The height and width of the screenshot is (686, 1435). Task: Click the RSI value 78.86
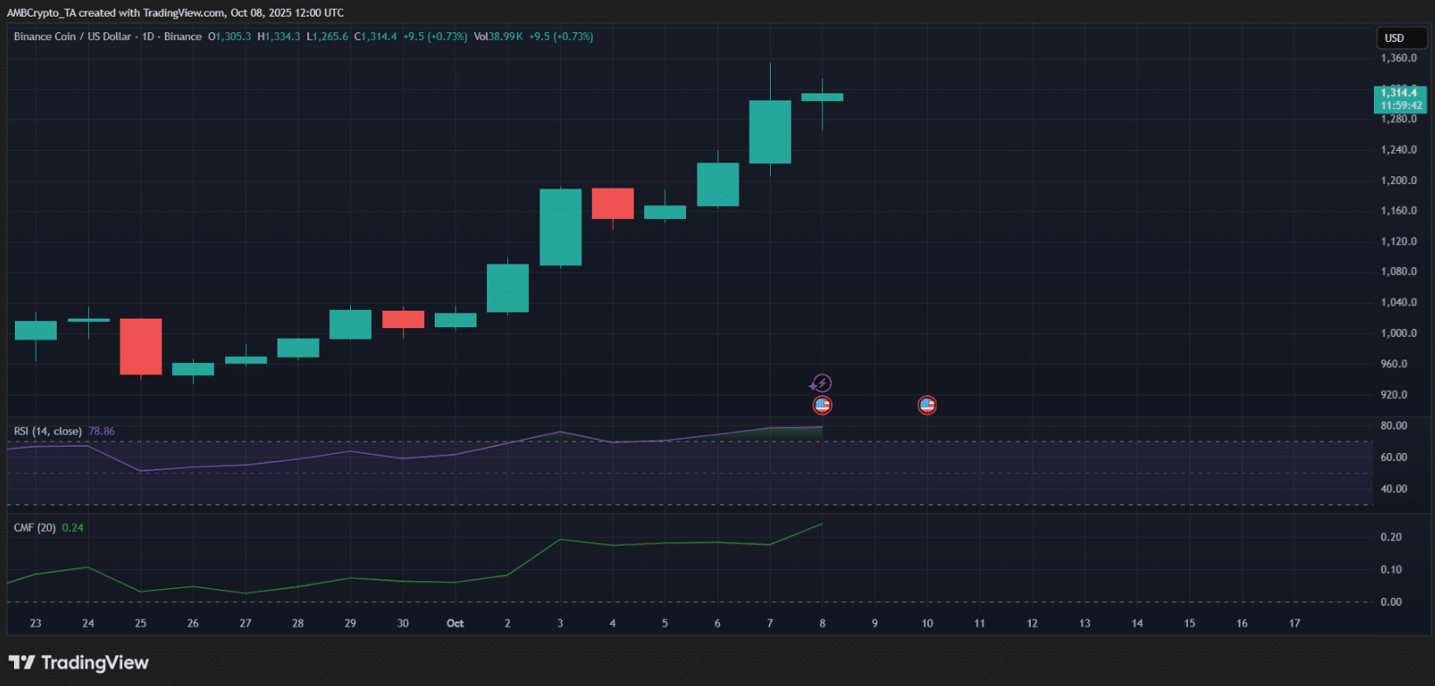pos(101,431)
